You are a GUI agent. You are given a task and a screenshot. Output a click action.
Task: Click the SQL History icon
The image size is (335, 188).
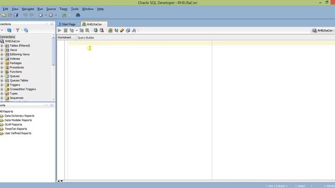tap(128, 30)
